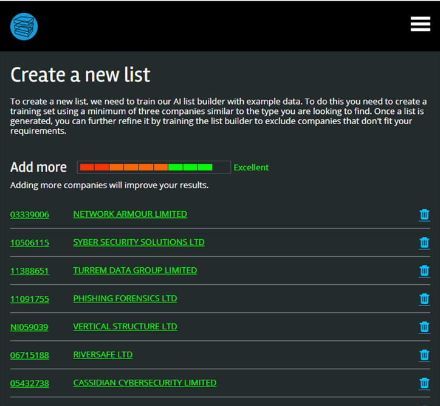440x406 pixels.
Task: Open SYBER SECURITY SOLUTIONS LTD link
Action: tap(139, 242)
